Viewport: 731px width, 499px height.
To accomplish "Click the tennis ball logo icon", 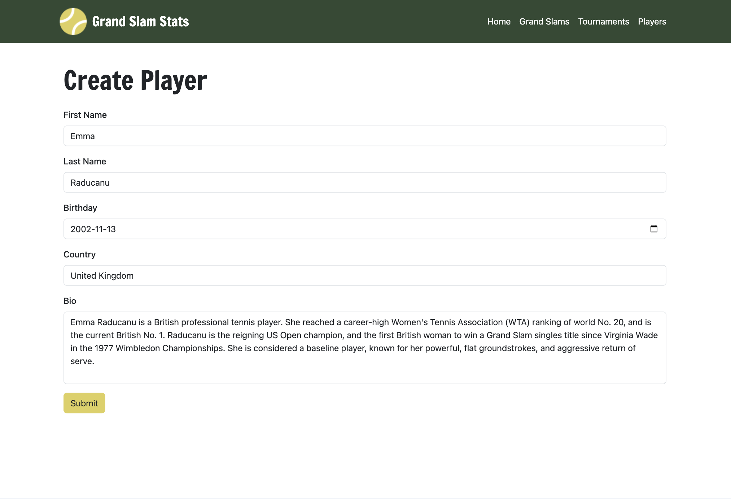I will [x=73, y=21].
